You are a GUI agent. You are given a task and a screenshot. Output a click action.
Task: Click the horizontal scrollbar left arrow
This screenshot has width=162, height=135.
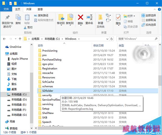36,128
